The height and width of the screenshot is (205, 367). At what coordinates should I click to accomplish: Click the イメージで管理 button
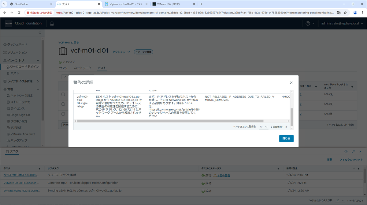click(x=143, y=52)
